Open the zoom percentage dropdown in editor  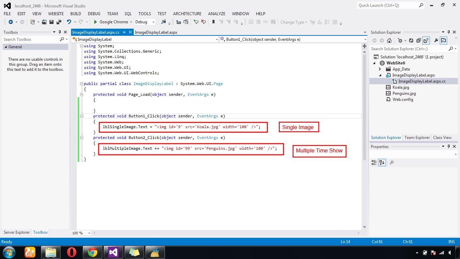point(88,233)
